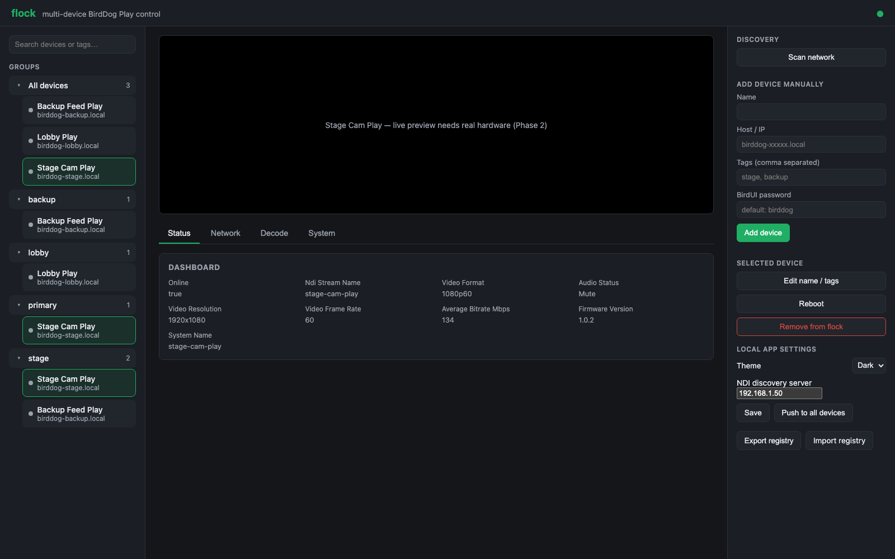Click the Average Bitrate Mbps value 134
The height and width of the screenshot is (559, 895).
pos(448,320)
